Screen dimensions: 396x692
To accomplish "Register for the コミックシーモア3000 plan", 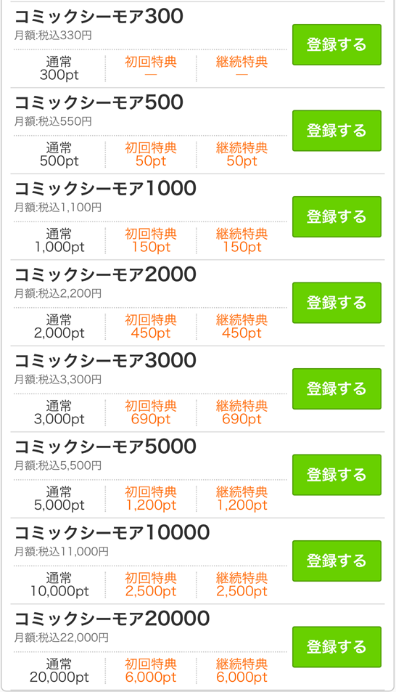I will pos(337,388).
